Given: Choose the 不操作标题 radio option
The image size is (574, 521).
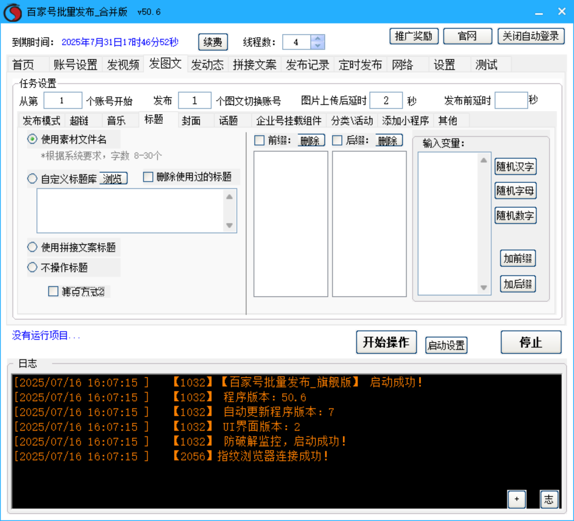Looking at the screenshot, I should [x=32, y=267].
